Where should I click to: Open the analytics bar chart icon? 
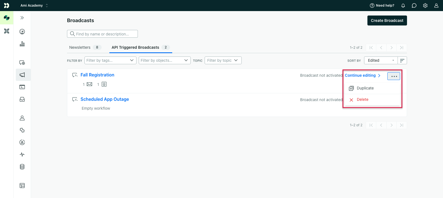coord(22,44)
